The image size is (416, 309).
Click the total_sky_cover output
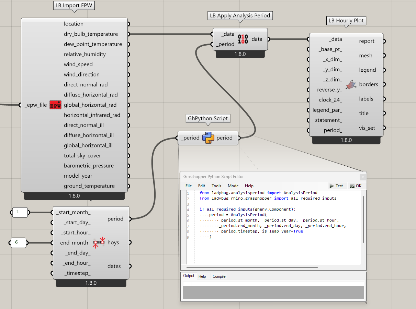coord(82,156)
